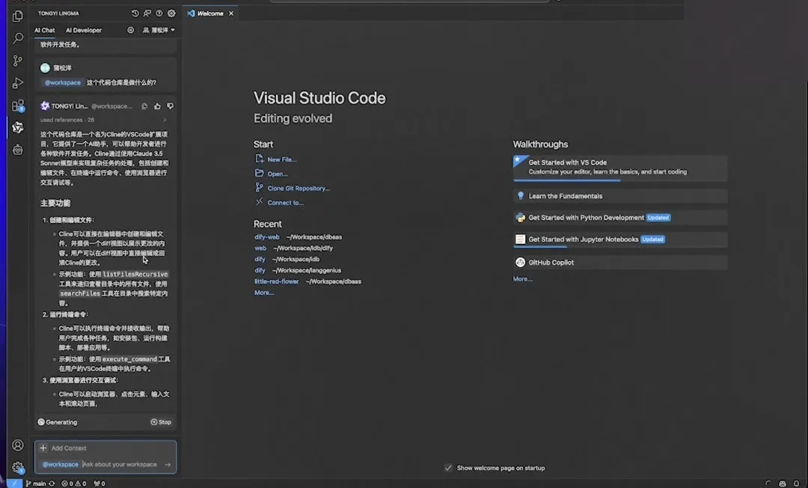Click Clone Git Repository link

coord(299,188)
